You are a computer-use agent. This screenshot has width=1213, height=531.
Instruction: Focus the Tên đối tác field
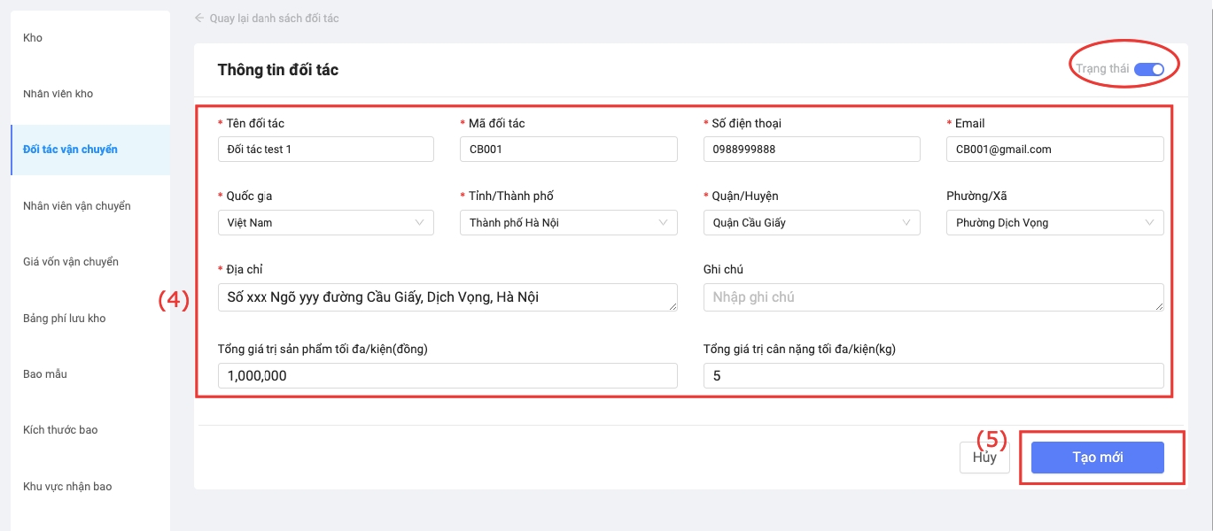pos(325,150)
